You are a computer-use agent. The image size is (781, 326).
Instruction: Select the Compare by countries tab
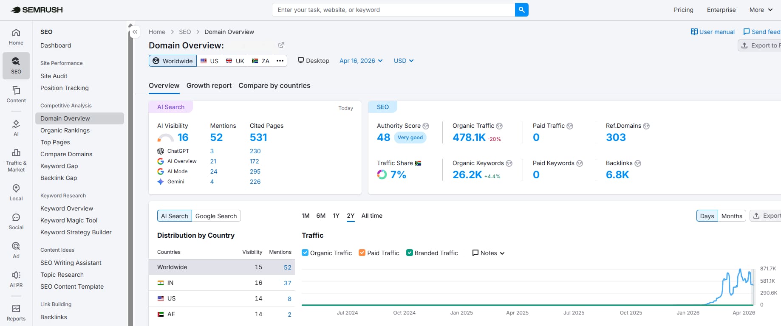(274, 85)
